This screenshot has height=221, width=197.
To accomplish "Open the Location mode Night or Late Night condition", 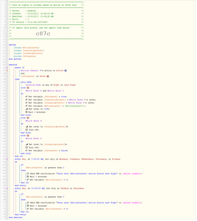I will 51,85.
